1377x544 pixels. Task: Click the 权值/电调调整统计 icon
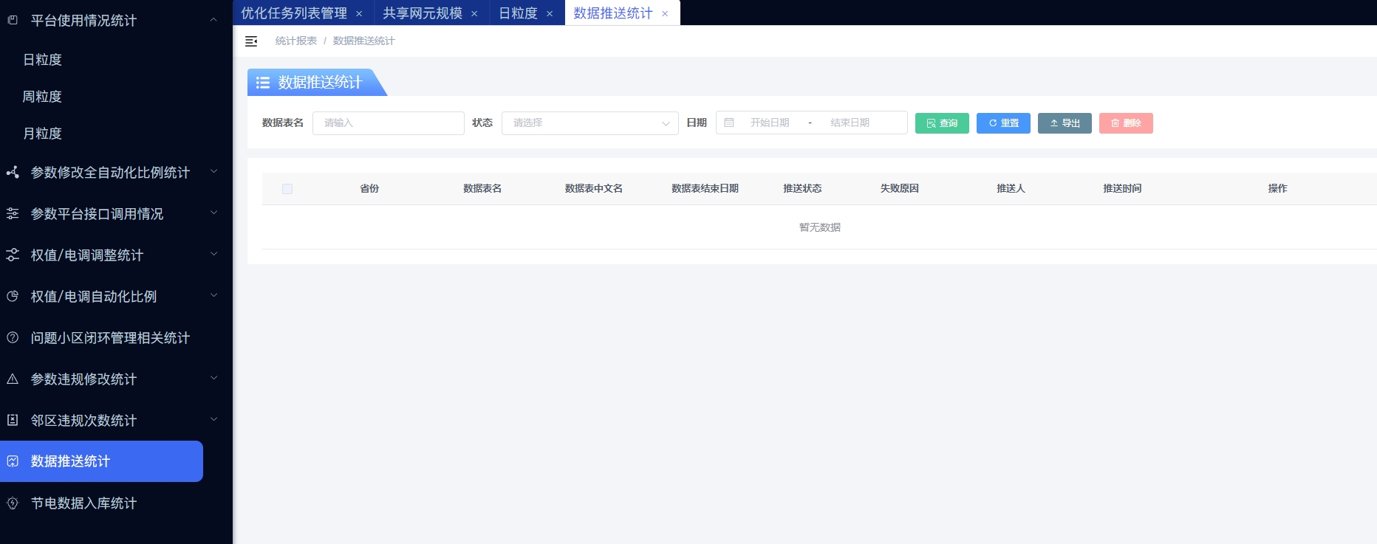pyautogui.click(x=13, y=255)
